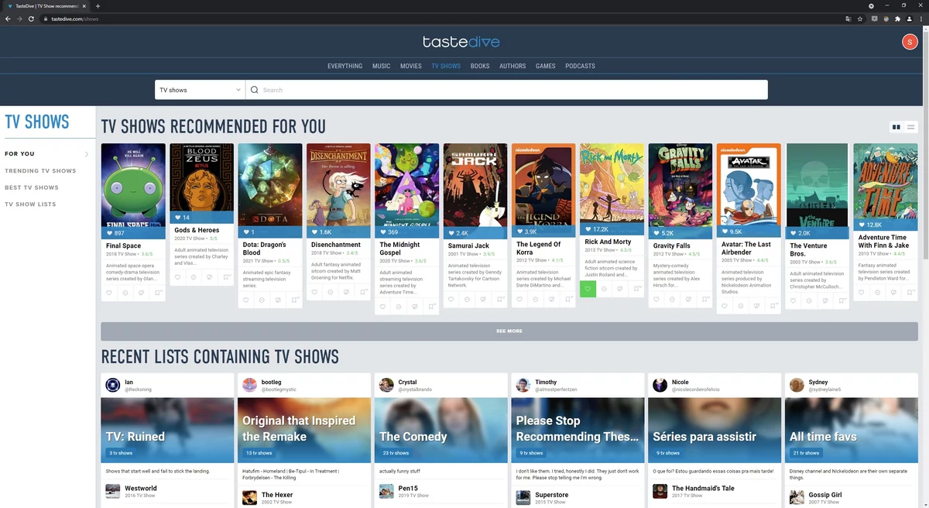Dislike Gods & Heroes with the broken heart icon
This screenshot has height=508, width=929.
[x=209, y=277]
